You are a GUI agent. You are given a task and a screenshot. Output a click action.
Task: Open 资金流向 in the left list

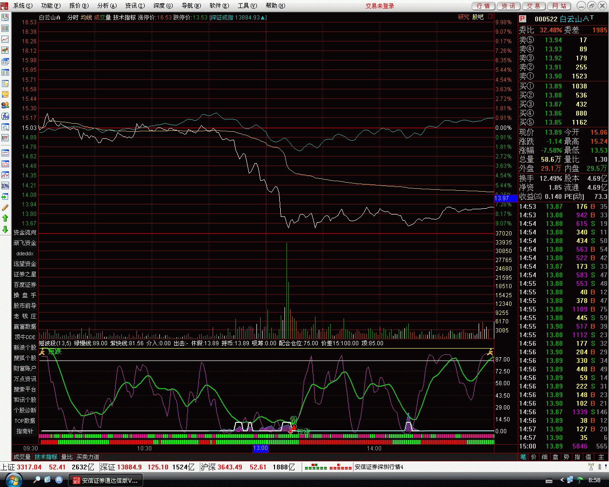point(25,233)
